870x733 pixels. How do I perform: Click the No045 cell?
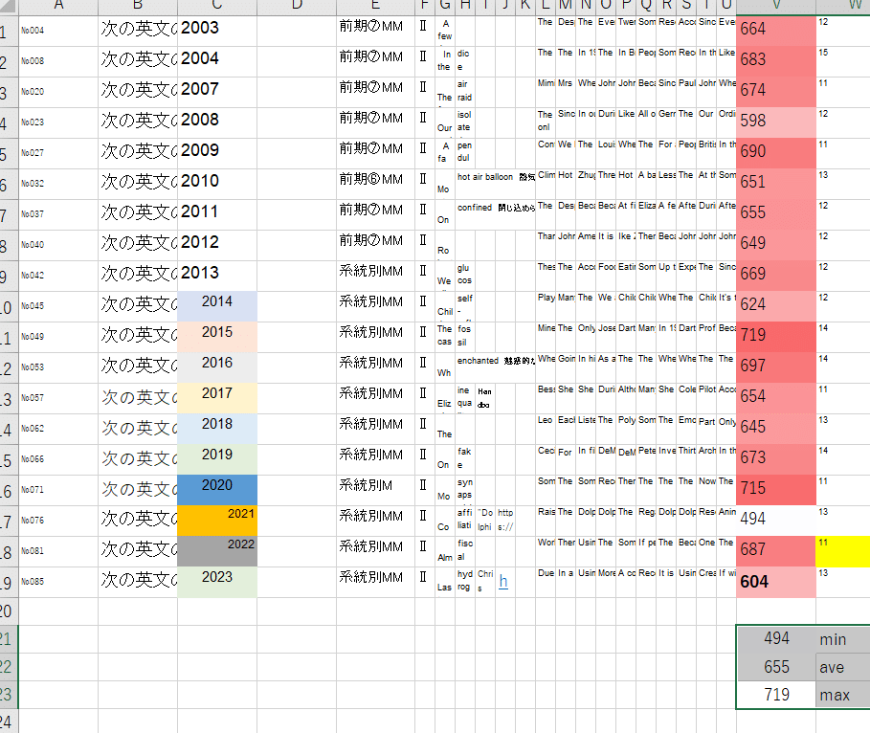tap(58, 306)
